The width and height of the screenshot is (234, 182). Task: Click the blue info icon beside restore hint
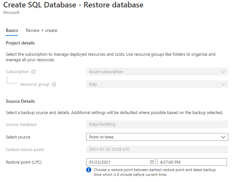[x=89, y=170]
